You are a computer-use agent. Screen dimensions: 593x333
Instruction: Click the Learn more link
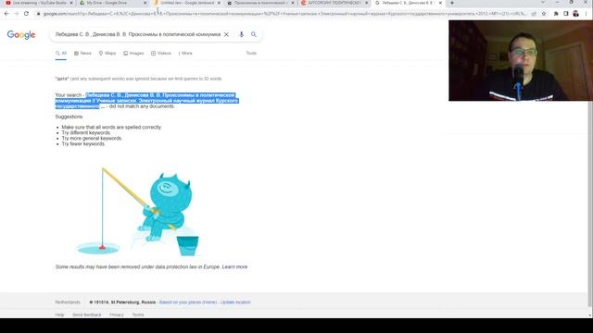click(234, 267)
